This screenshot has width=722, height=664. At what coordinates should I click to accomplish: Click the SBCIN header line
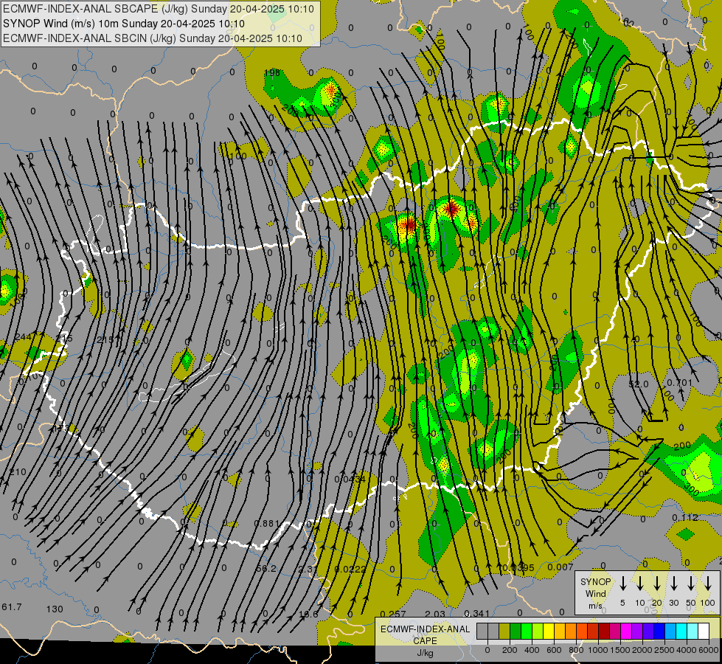tap(153, 38)
